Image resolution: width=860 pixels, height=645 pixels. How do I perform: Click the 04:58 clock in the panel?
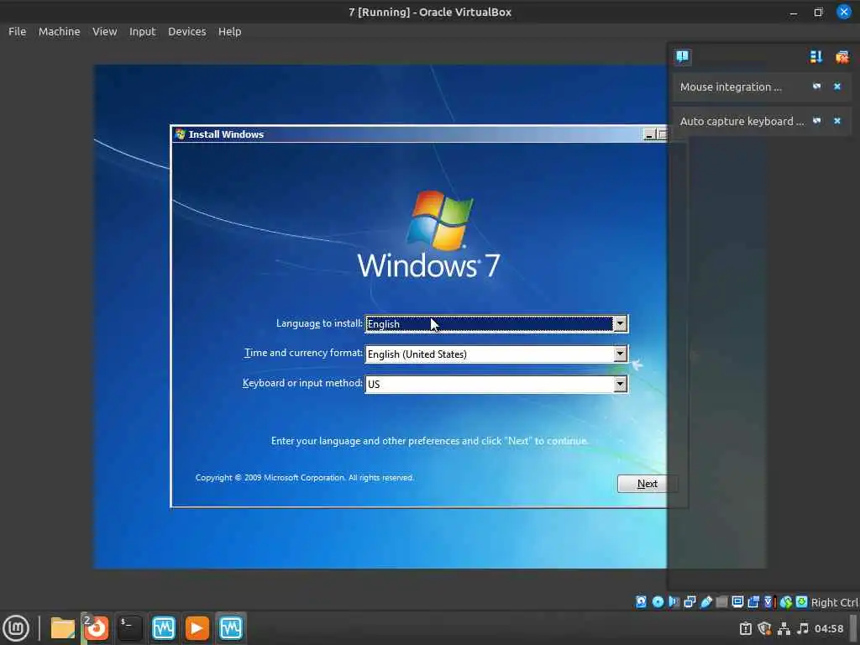[829, 628]
